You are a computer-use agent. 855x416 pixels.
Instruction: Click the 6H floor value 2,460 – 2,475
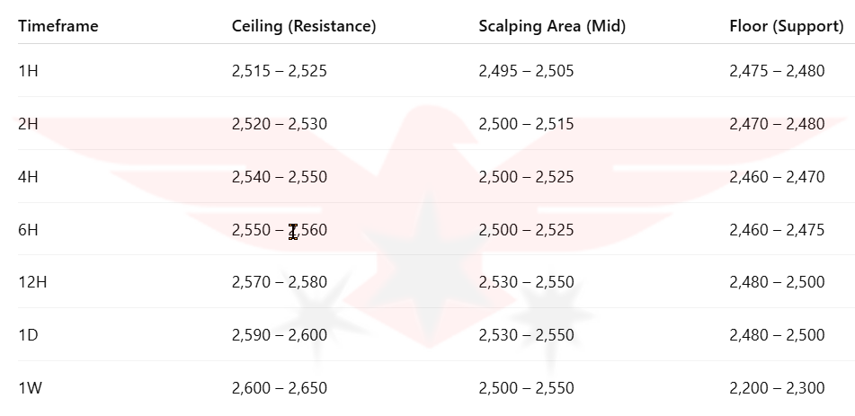(x=777, y=230)
